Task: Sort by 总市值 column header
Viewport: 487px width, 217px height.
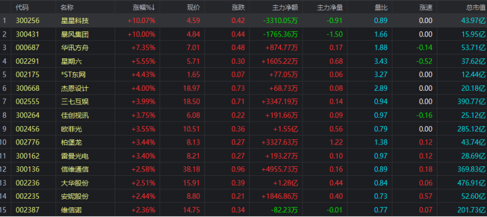Action: coord(476,7)
